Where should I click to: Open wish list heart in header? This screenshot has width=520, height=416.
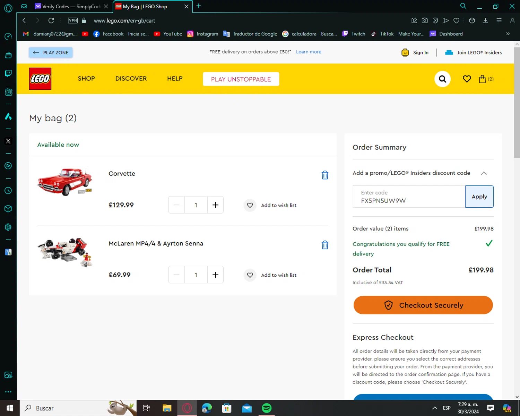pos(467,79)
